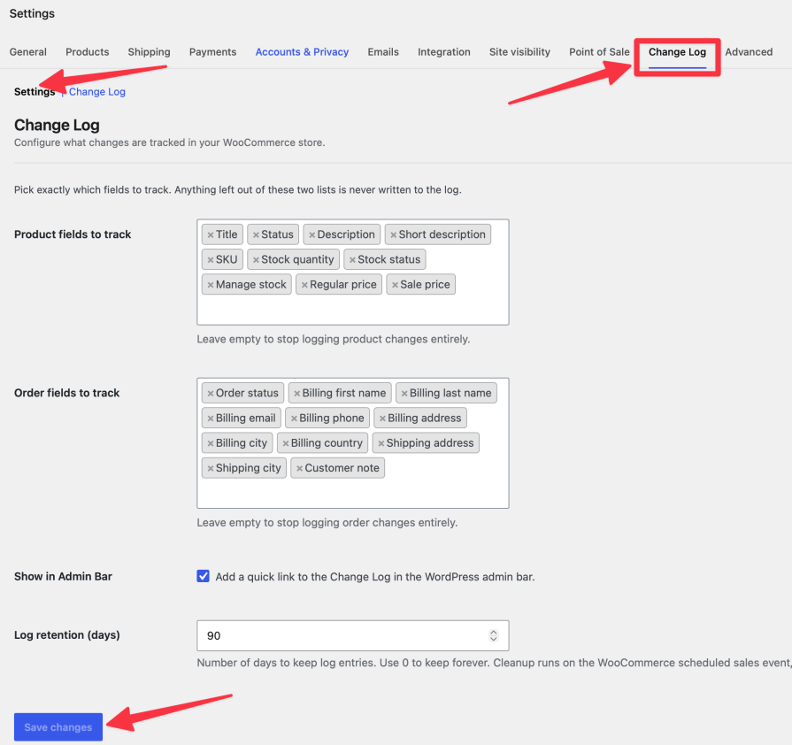Switch to Accounts & Privacy tab
The image size is (792, 745).
[302, 52]
